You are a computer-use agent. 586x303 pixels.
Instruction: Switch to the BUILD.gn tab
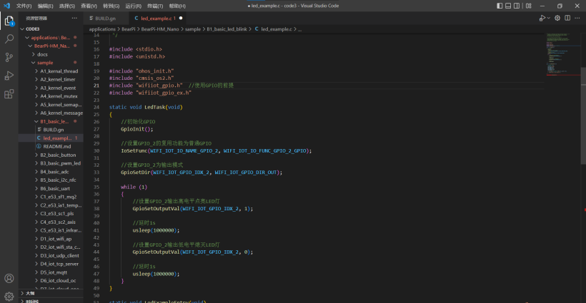click(x=105, y=18)
